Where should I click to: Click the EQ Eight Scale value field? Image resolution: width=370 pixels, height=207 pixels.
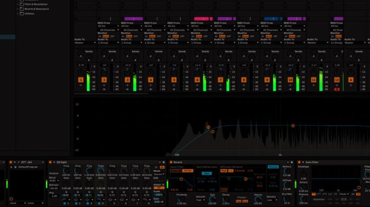(x=159, y=195)
